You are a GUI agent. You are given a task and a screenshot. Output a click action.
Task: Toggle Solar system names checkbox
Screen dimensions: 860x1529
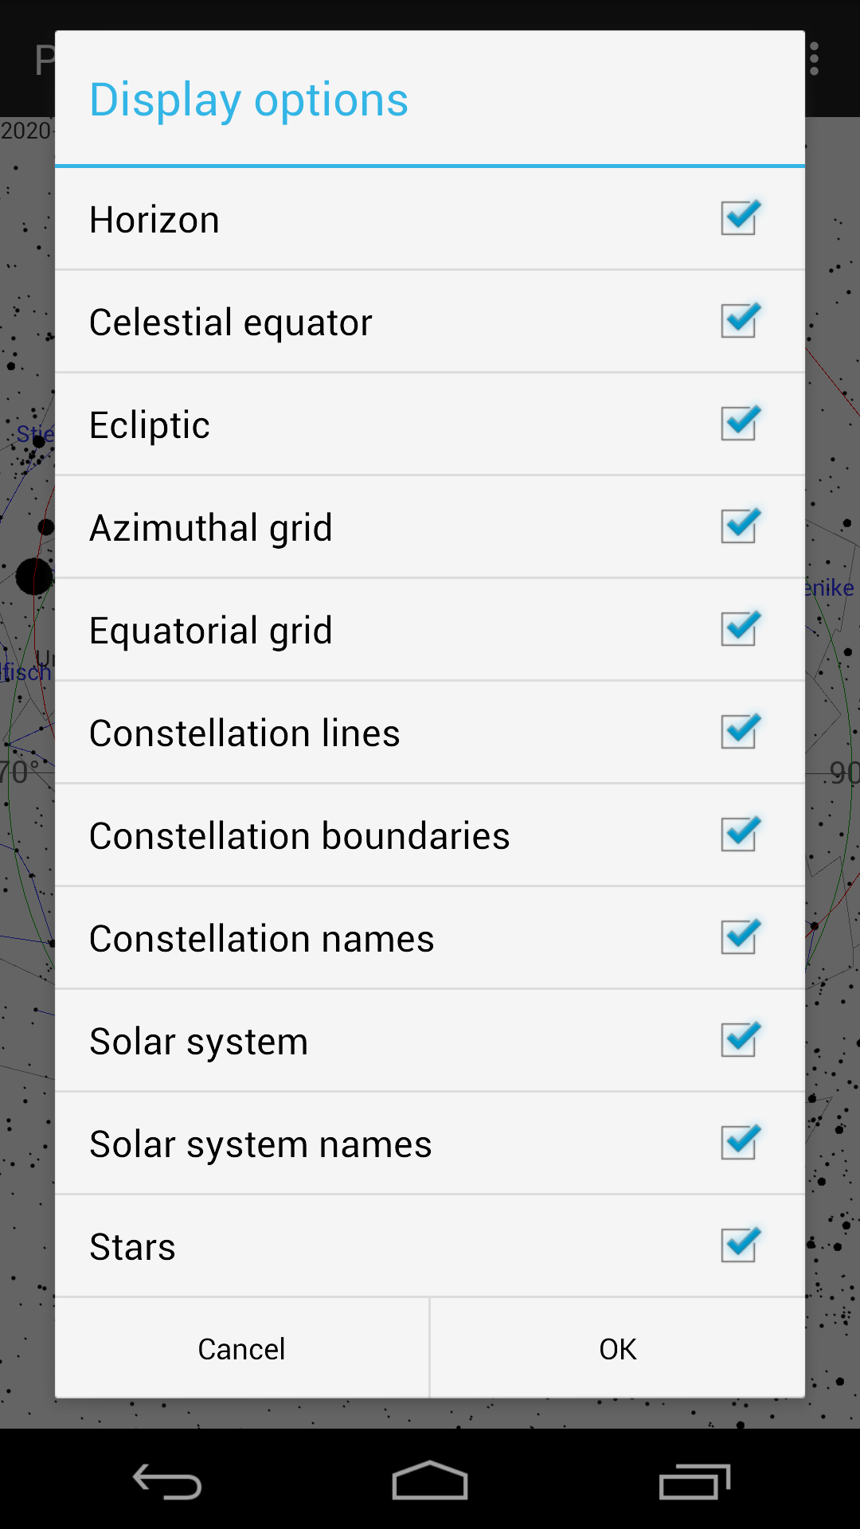[740, 1143]
